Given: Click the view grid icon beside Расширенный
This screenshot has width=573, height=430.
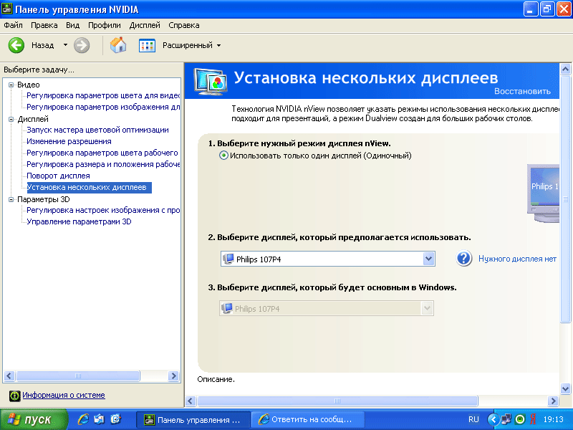Looking at the screenshot, I should click(x=147, y=45).
